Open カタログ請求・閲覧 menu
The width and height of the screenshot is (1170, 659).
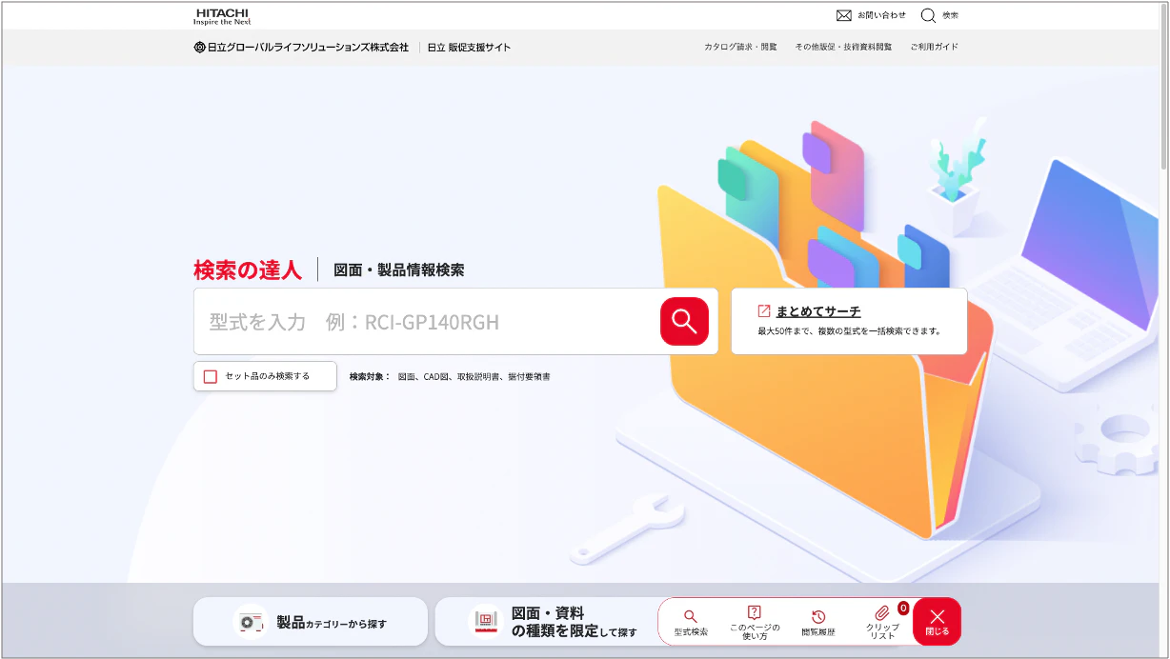[740, 47]
